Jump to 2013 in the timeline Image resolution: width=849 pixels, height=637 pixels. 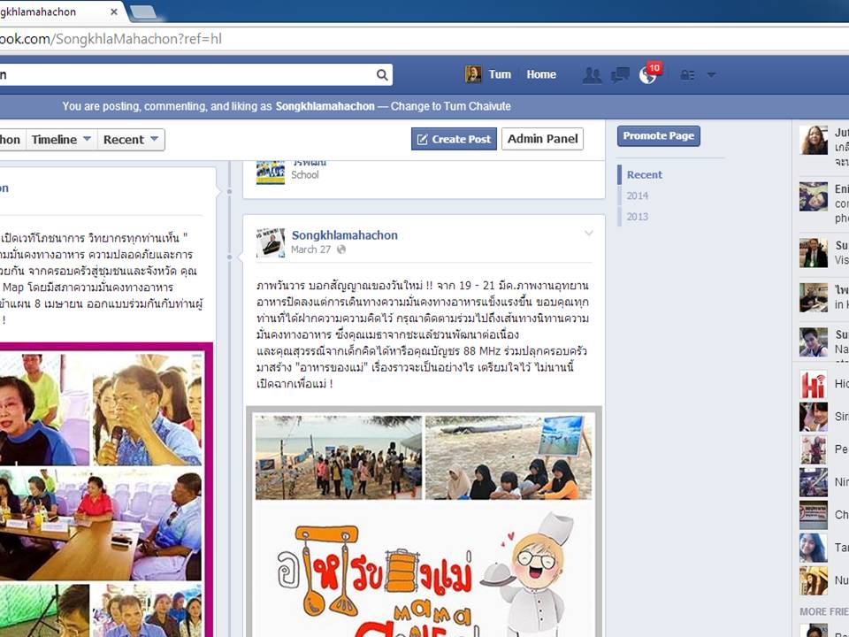pyautogui.click(x=638, y=217)
